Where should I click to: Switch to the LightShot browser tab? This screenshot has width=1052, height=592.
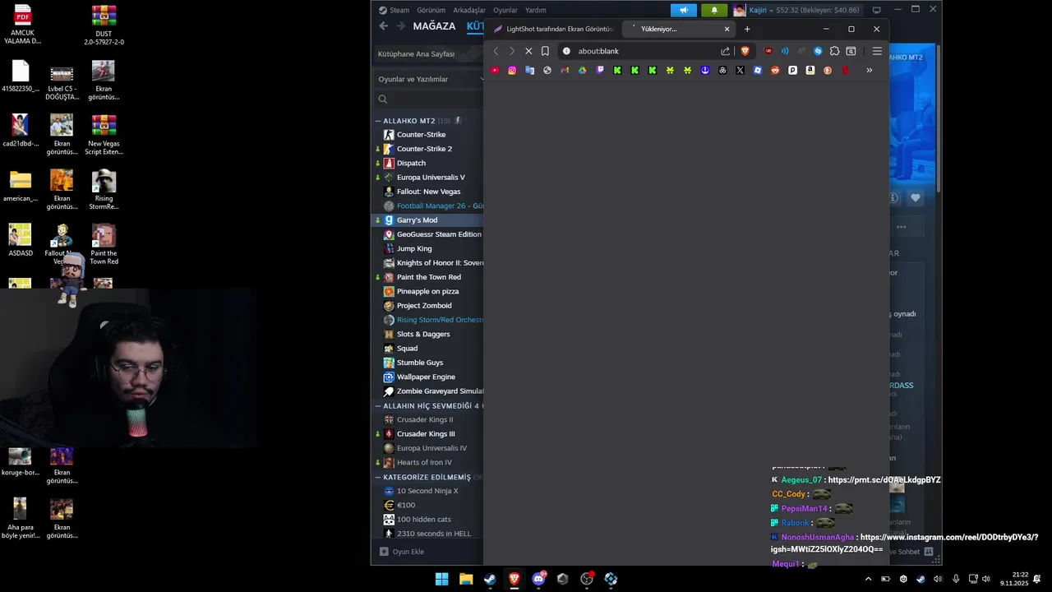(552, 29)
